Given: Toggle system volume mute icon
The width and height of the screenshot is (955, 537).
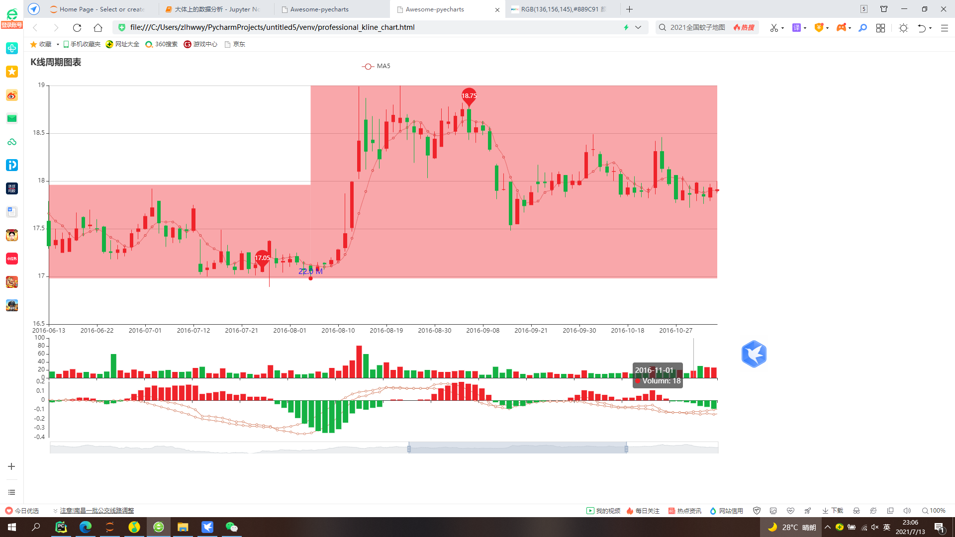Looking at the screenshot, I should coord(875,527).
